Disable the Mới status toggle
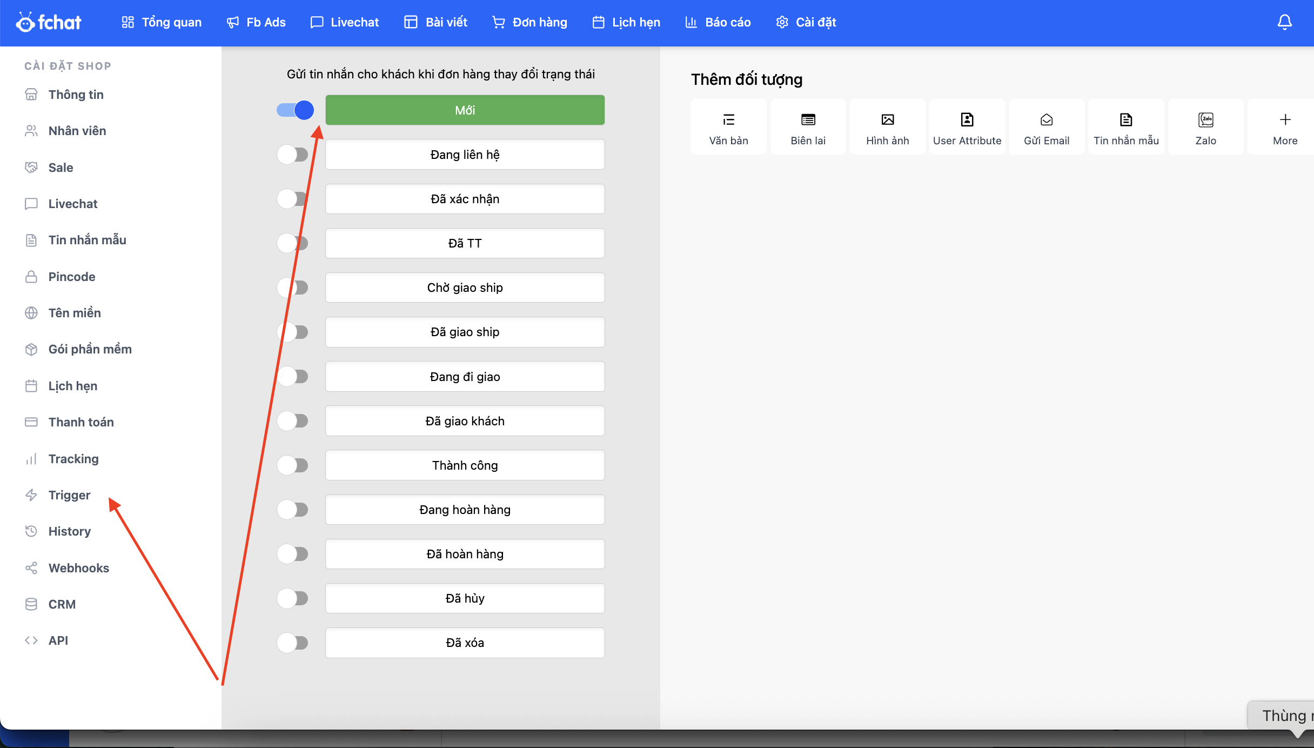Screen dimensions: 1314x748 coord(295,110)
